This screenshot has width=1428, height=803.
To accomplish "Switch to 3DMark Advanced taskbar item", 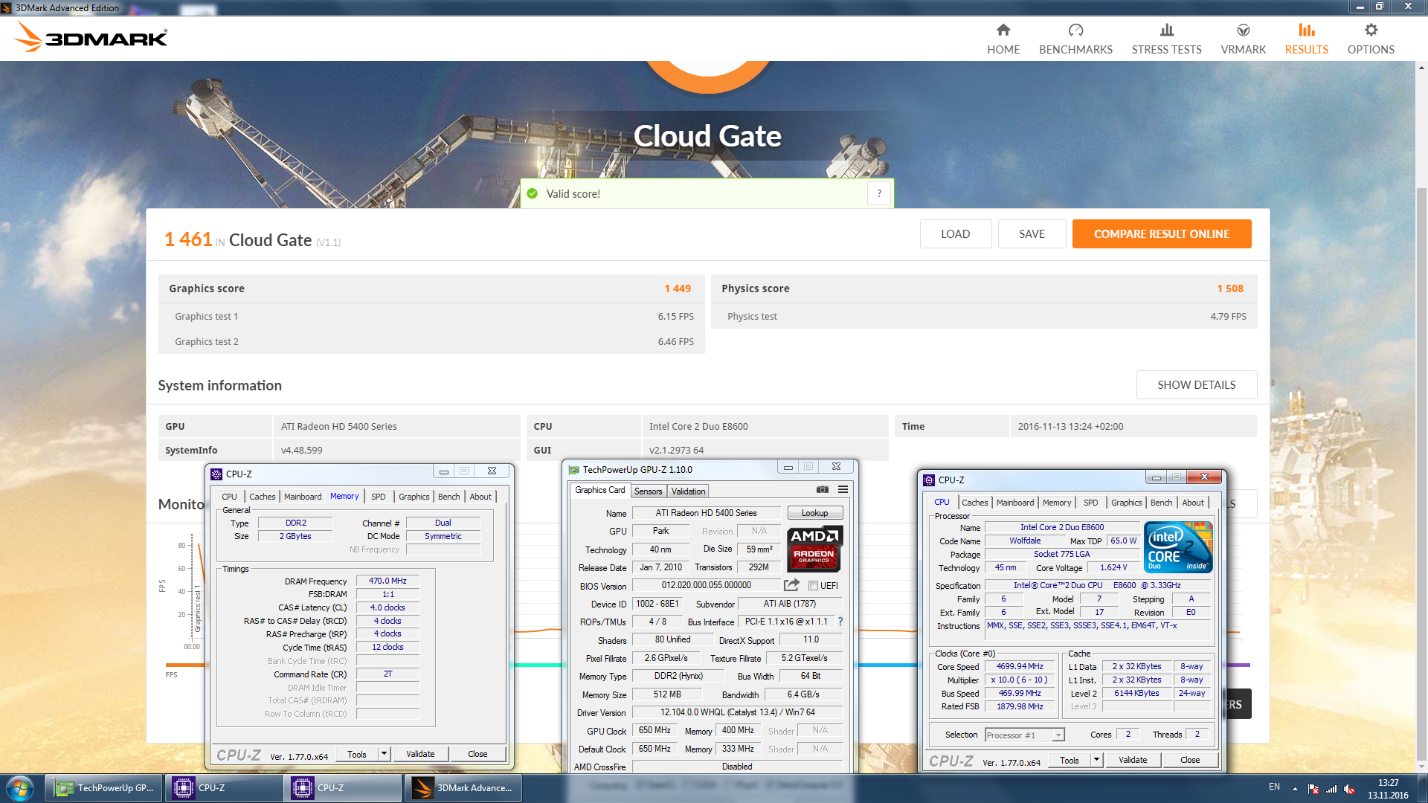I will [x=463, y=788].
